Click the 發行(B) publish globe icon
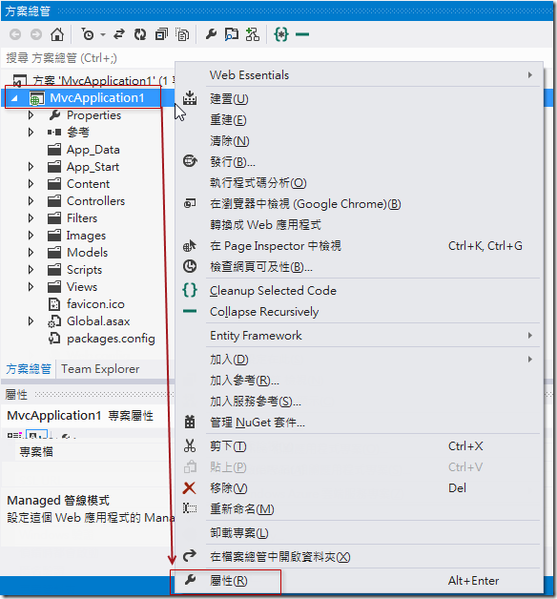This screenshot has height=599, width=557. (190, 161)
